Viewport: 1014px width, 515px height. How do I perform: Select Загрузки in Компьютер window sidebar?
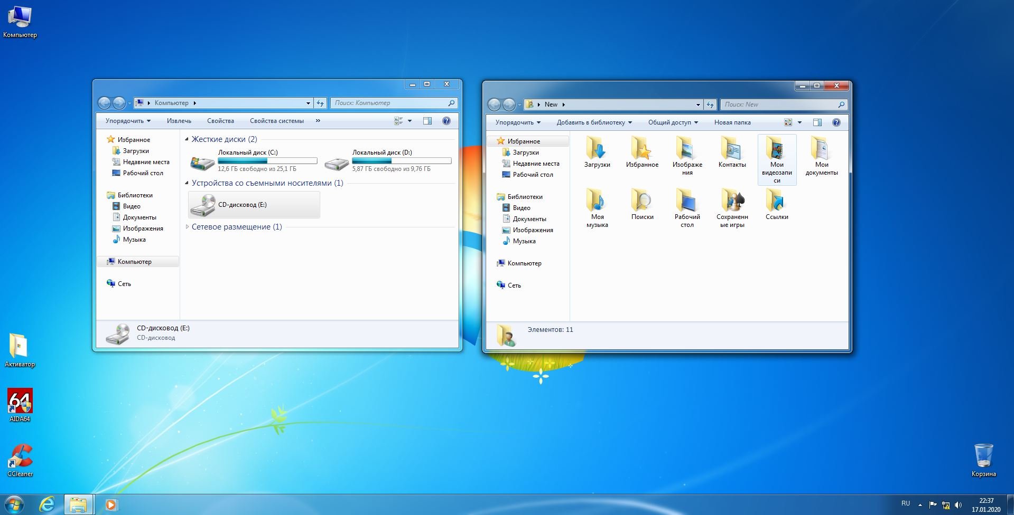tap(136, 151)
